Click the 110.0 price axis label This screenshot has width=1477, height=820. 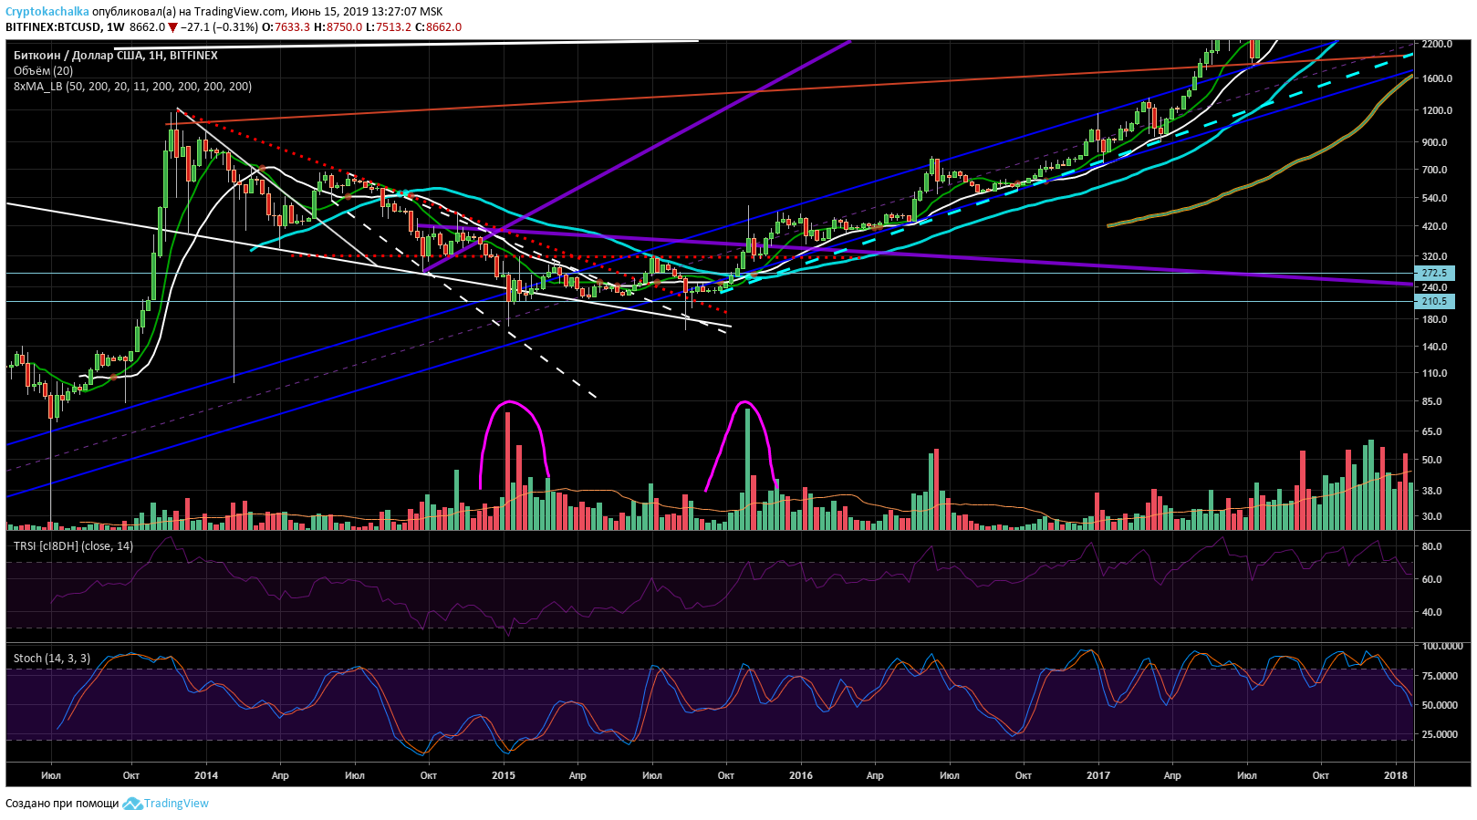coord(1435,373)
